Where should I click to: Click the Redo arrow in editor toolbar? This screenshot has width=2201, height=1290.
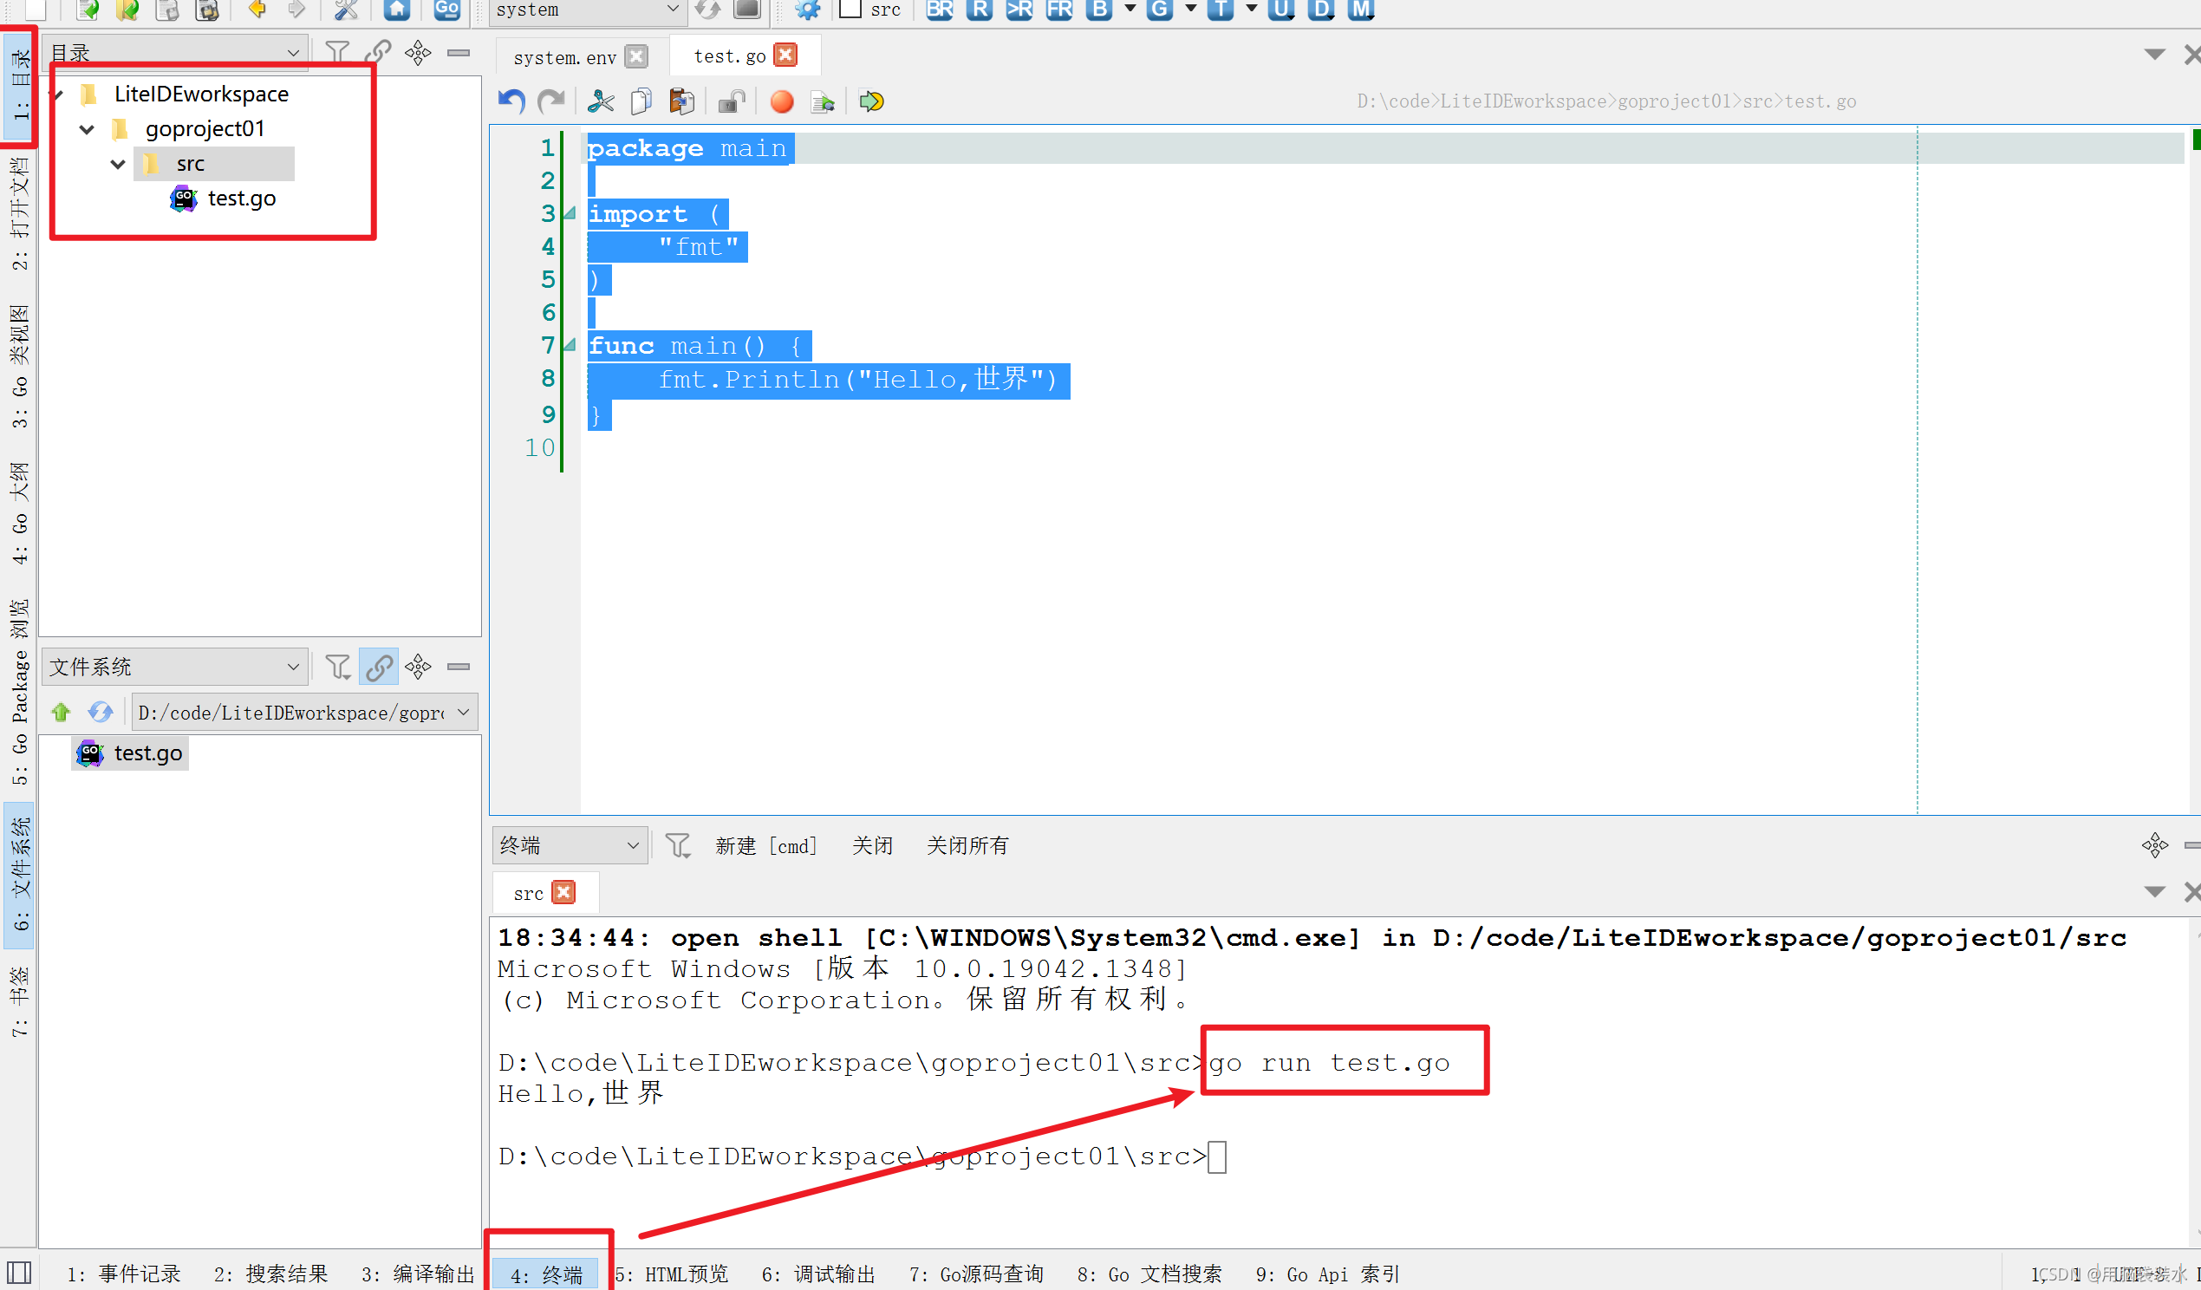tap(552, 101)
